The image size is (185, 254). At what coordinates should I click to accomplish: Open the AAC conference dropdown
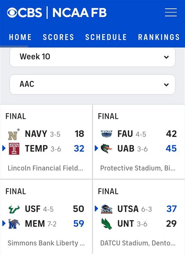[92, 85]
